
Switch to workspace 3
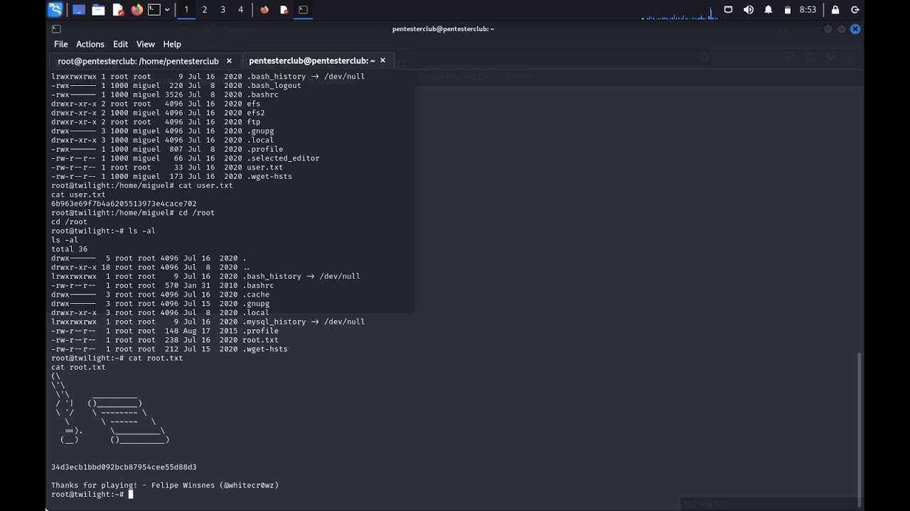pyautogui.click(x=223, y=10)
